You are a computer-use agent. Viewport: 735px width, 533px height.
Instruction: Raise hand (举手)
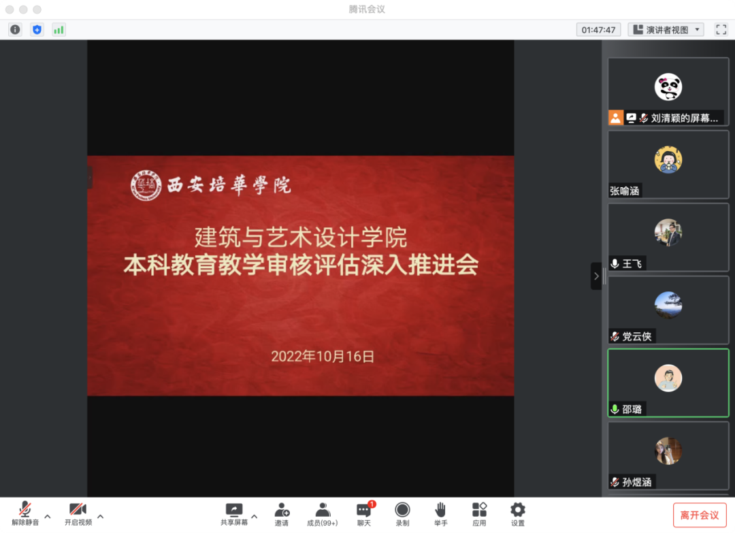coord(440,514)
